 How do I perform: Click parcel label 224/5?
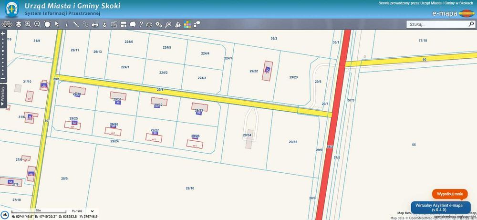click(166, 47)
